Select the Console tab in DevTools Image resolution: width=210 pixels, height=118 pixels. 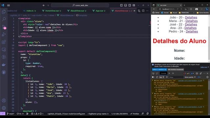(x=163, y=73)
